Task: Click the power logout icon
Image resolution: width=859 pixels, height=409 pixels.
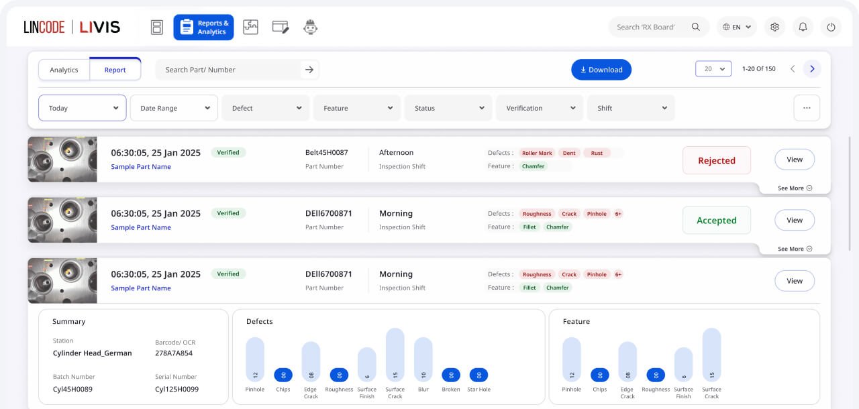Action: pos(831,27)
